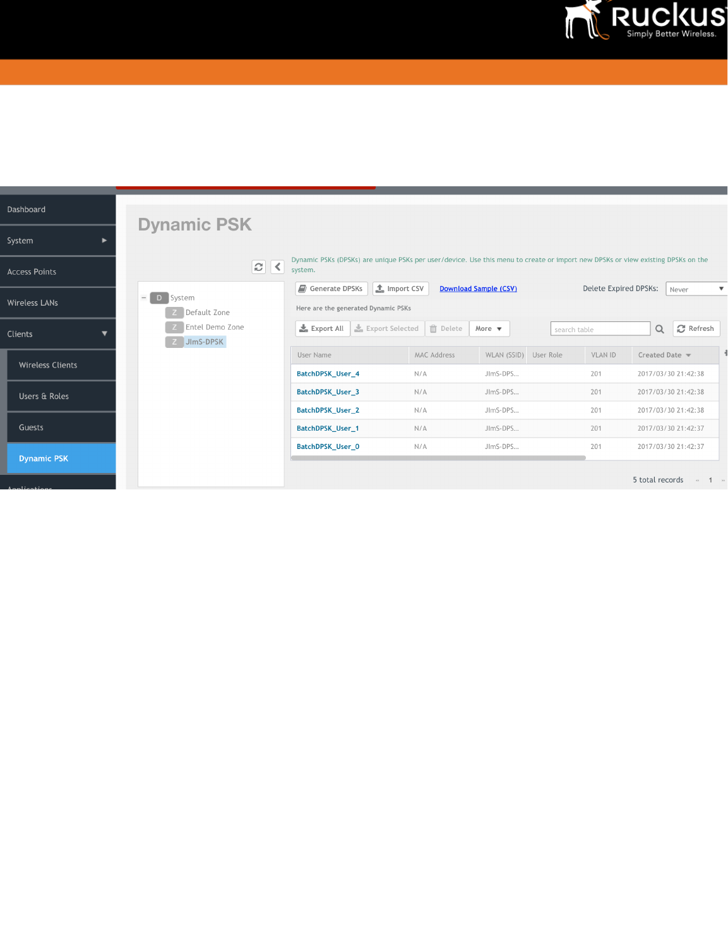728x927 pixels.
Task: Click 2017/03/30 21:42:37 for BatchDPSK_User_0
Action: 671,447
